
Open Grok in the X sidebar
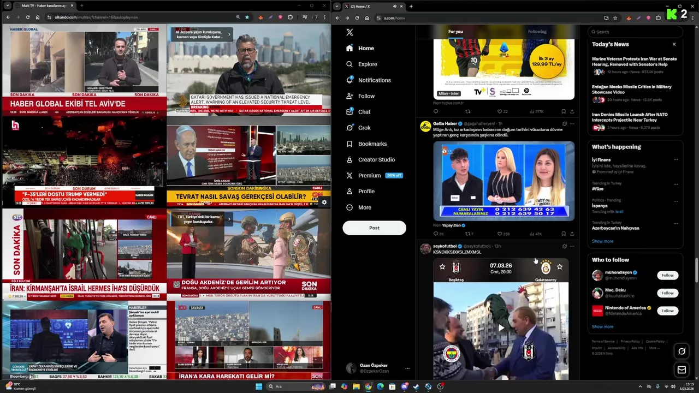pos(358,128)
